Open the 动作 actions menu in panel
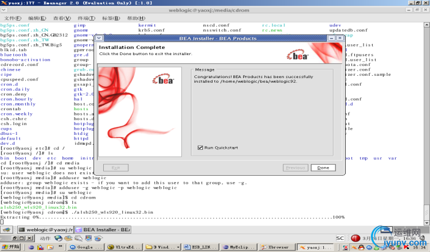Screen dimensions: 430x252 (45, 238)
